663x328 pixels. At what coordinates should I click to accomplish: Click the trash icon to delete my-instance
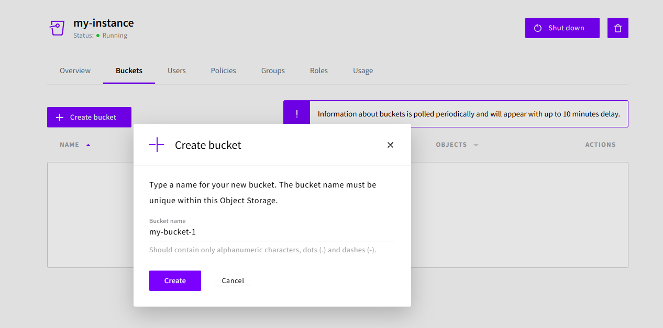click(617, 28)
